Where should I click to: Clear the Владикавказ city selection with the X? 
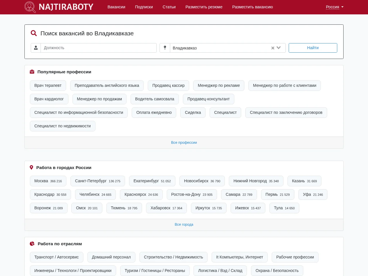click(273, 48)
